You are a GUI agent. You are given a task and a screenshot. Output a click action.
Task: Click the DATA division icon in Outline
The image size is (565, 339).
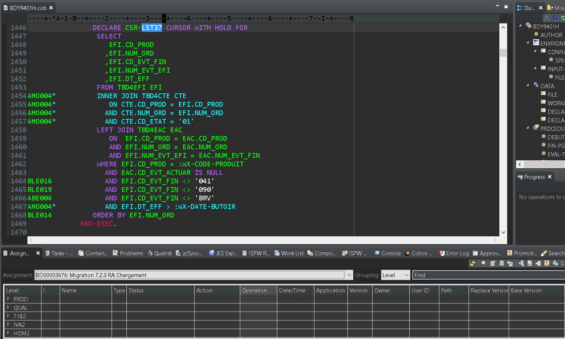[x=536, y=85]
